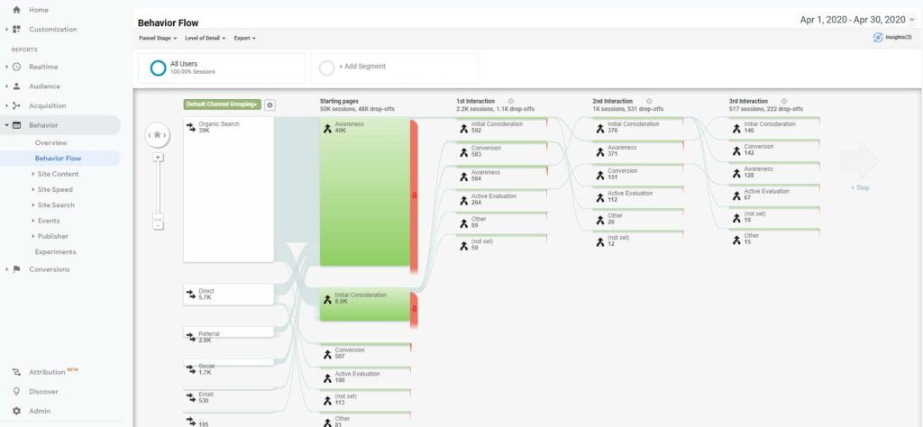The image size is (923, 427).
Task: Click the Behavior report icon
Action: 16,125
